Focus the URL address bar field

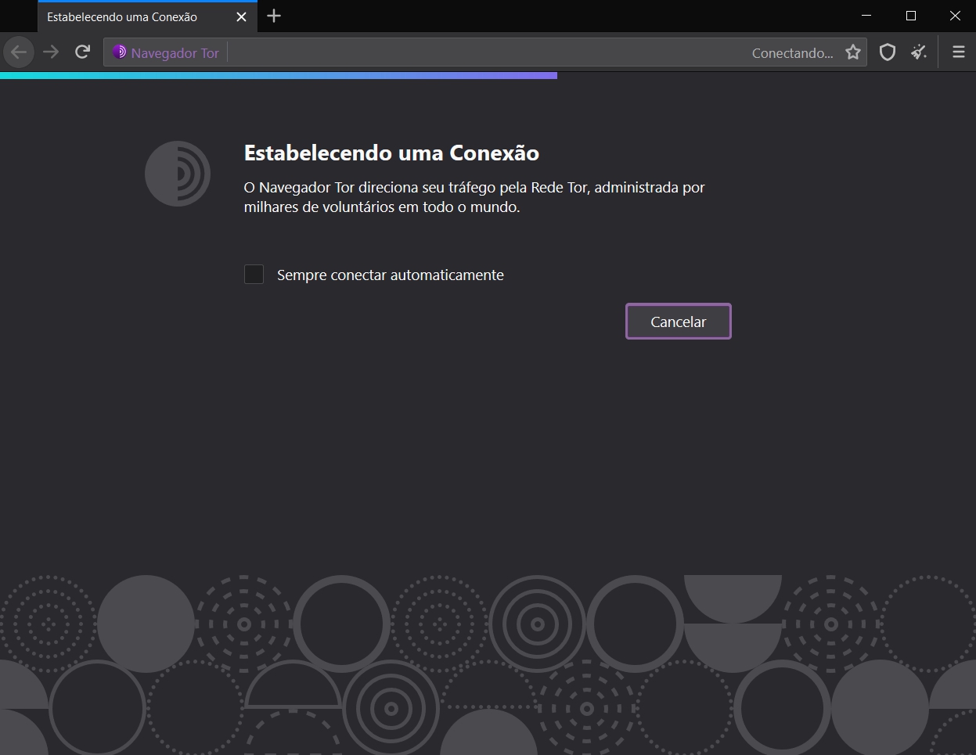[485, 52]
